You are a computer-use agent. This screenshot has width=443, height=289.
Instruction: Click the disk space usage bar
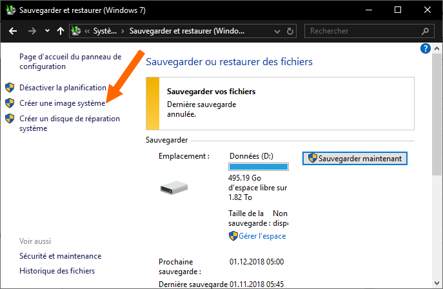click(259, 167)
